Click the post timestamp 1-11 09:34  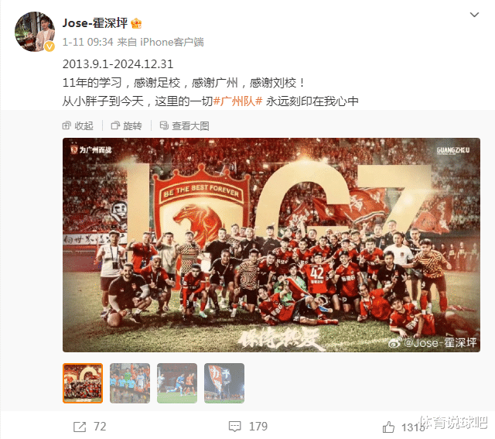(x=87, y=42)
